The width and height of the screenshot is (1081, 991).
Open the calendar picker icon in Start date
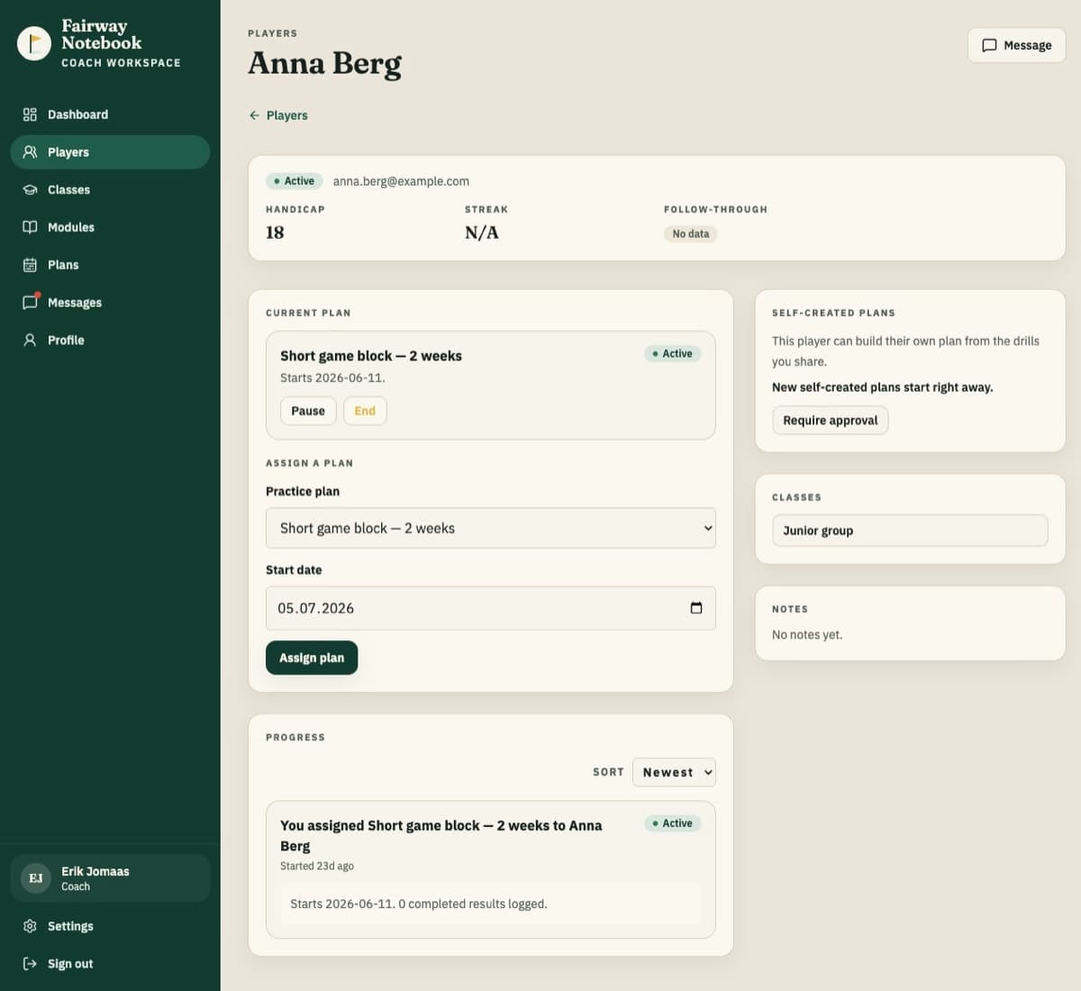696,608
